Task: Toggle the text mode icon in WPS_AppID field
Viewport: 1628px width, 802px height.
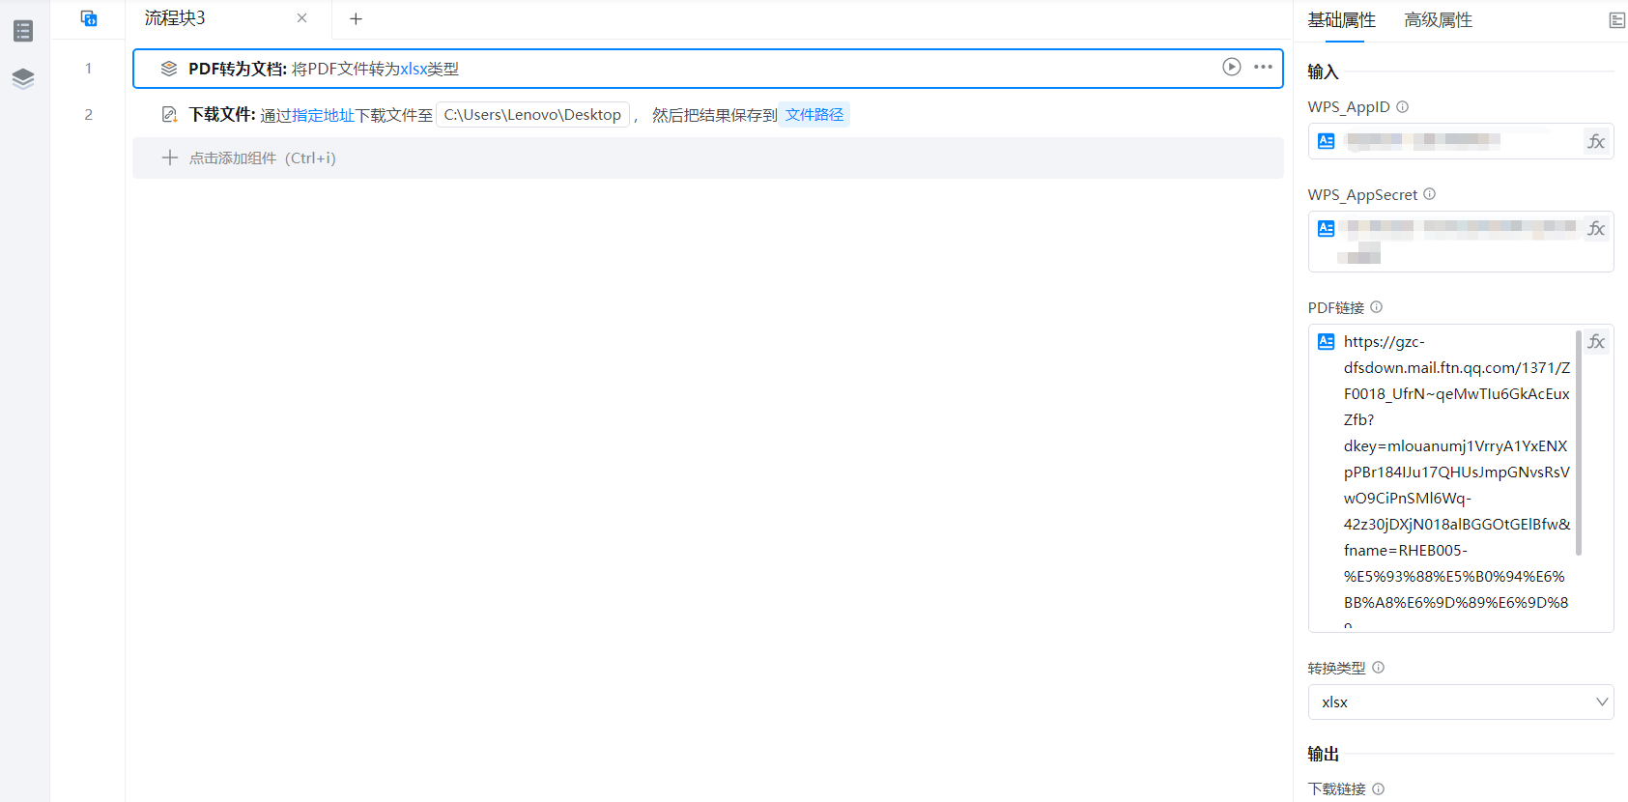Action: coord(1326,141)
